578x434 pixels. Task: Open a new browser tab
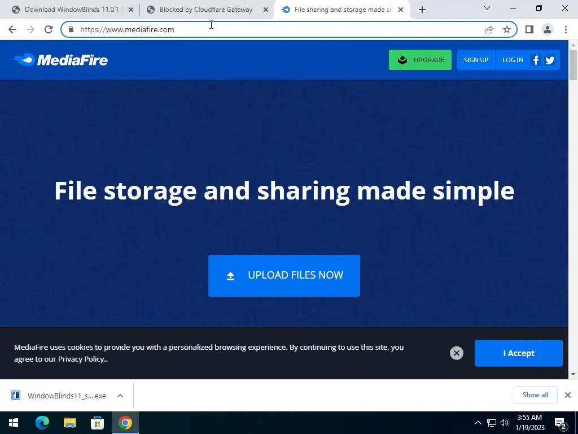coord(422,10)
